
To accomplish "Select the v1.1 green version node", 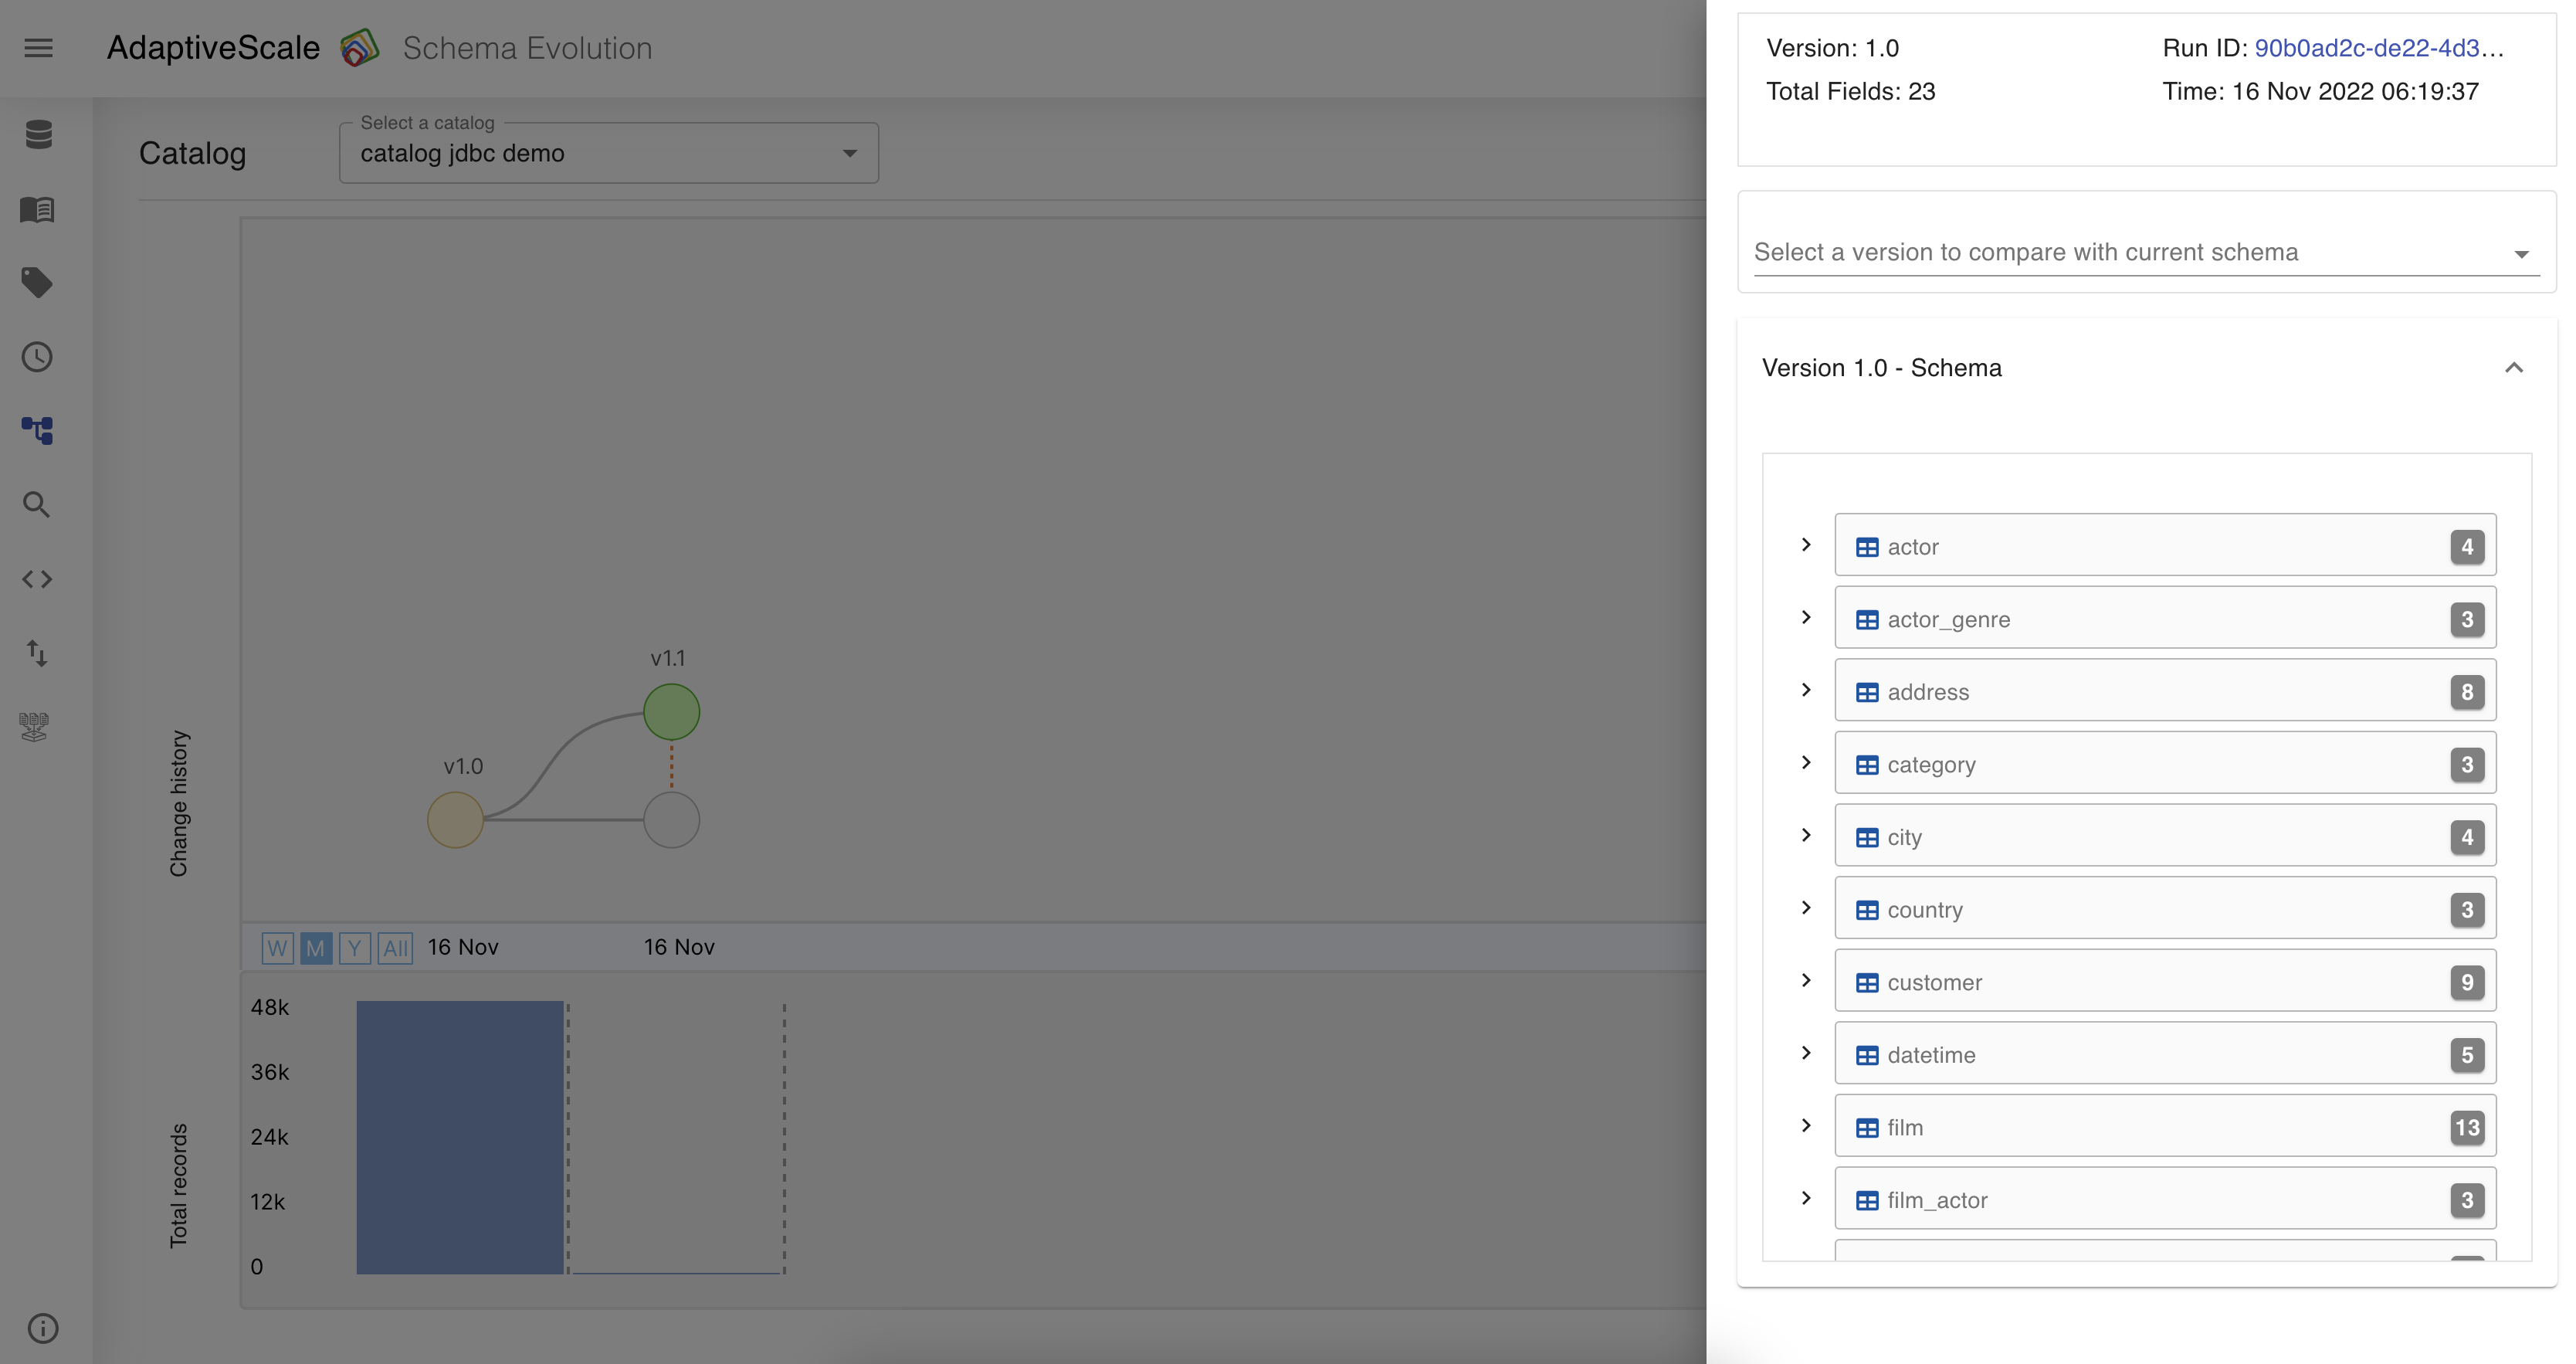I will pyautogui.click(x=672, y=712).
